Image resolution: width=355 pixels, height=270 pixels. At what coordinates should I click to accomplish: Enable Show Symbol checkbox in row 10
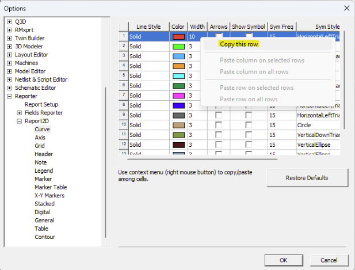click(x=248, y=125)
